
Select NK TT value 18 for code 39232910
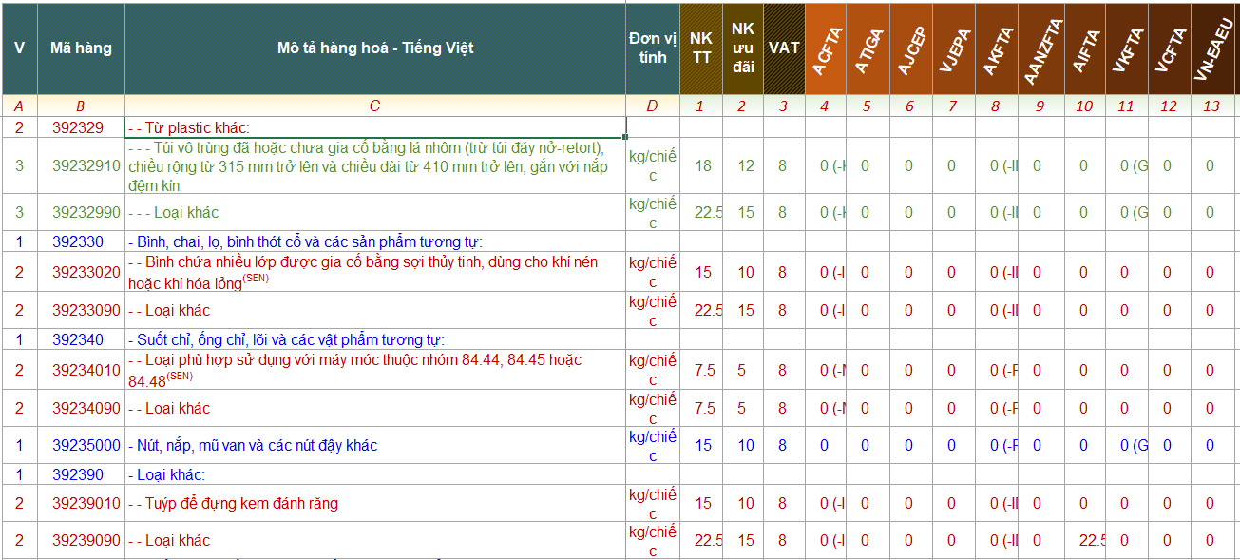point(702,165)
